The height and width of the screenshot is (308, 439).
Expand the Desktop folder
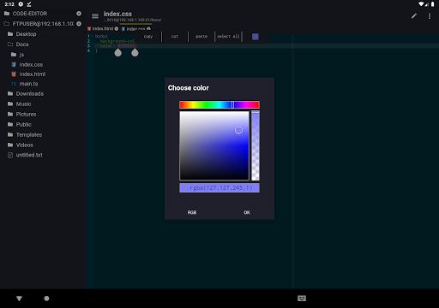[22, 34]
